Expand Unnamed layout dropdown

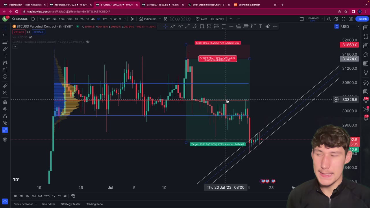tap(321, 19)
